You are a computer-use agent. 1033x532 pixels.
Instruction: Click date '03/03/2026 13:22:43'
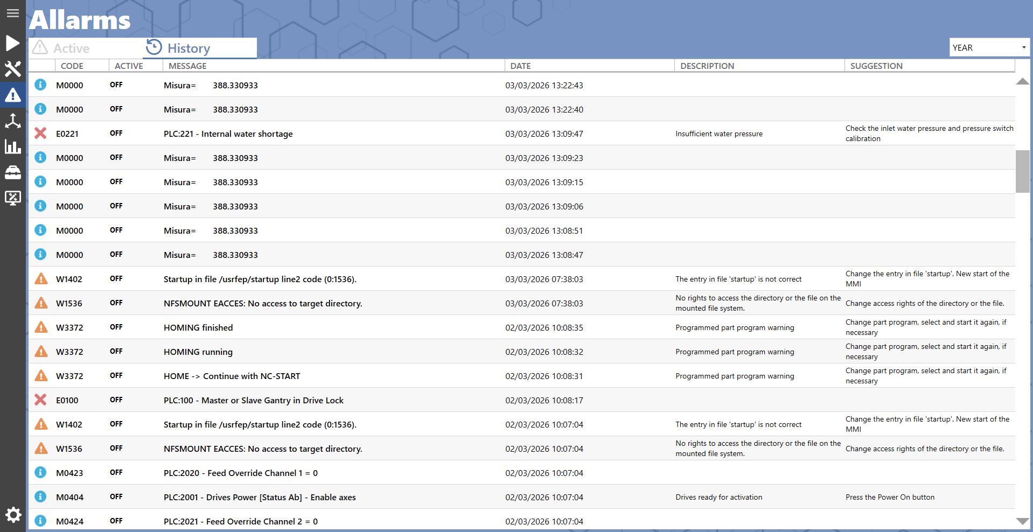tap(544, 85)
